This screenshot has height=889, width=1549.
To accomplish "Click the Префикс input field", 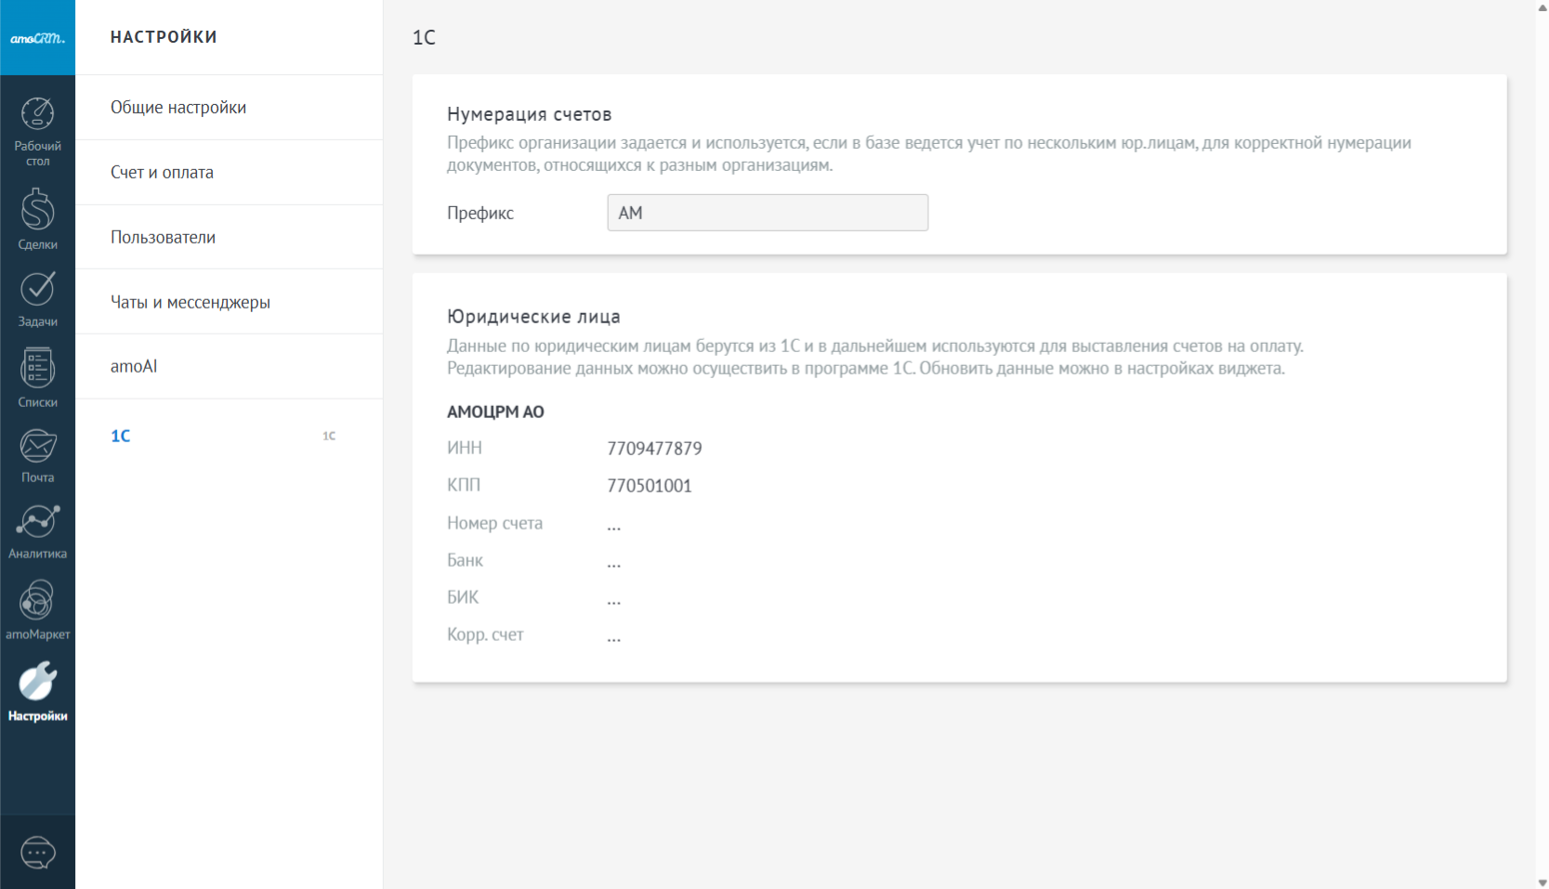I will click(767, 213).
